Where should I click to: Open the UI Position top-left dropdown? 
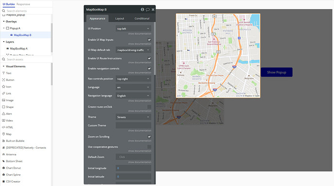(133, 29)
